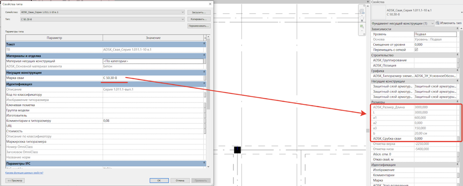Click the Изменить тип icon

[437, 23]
